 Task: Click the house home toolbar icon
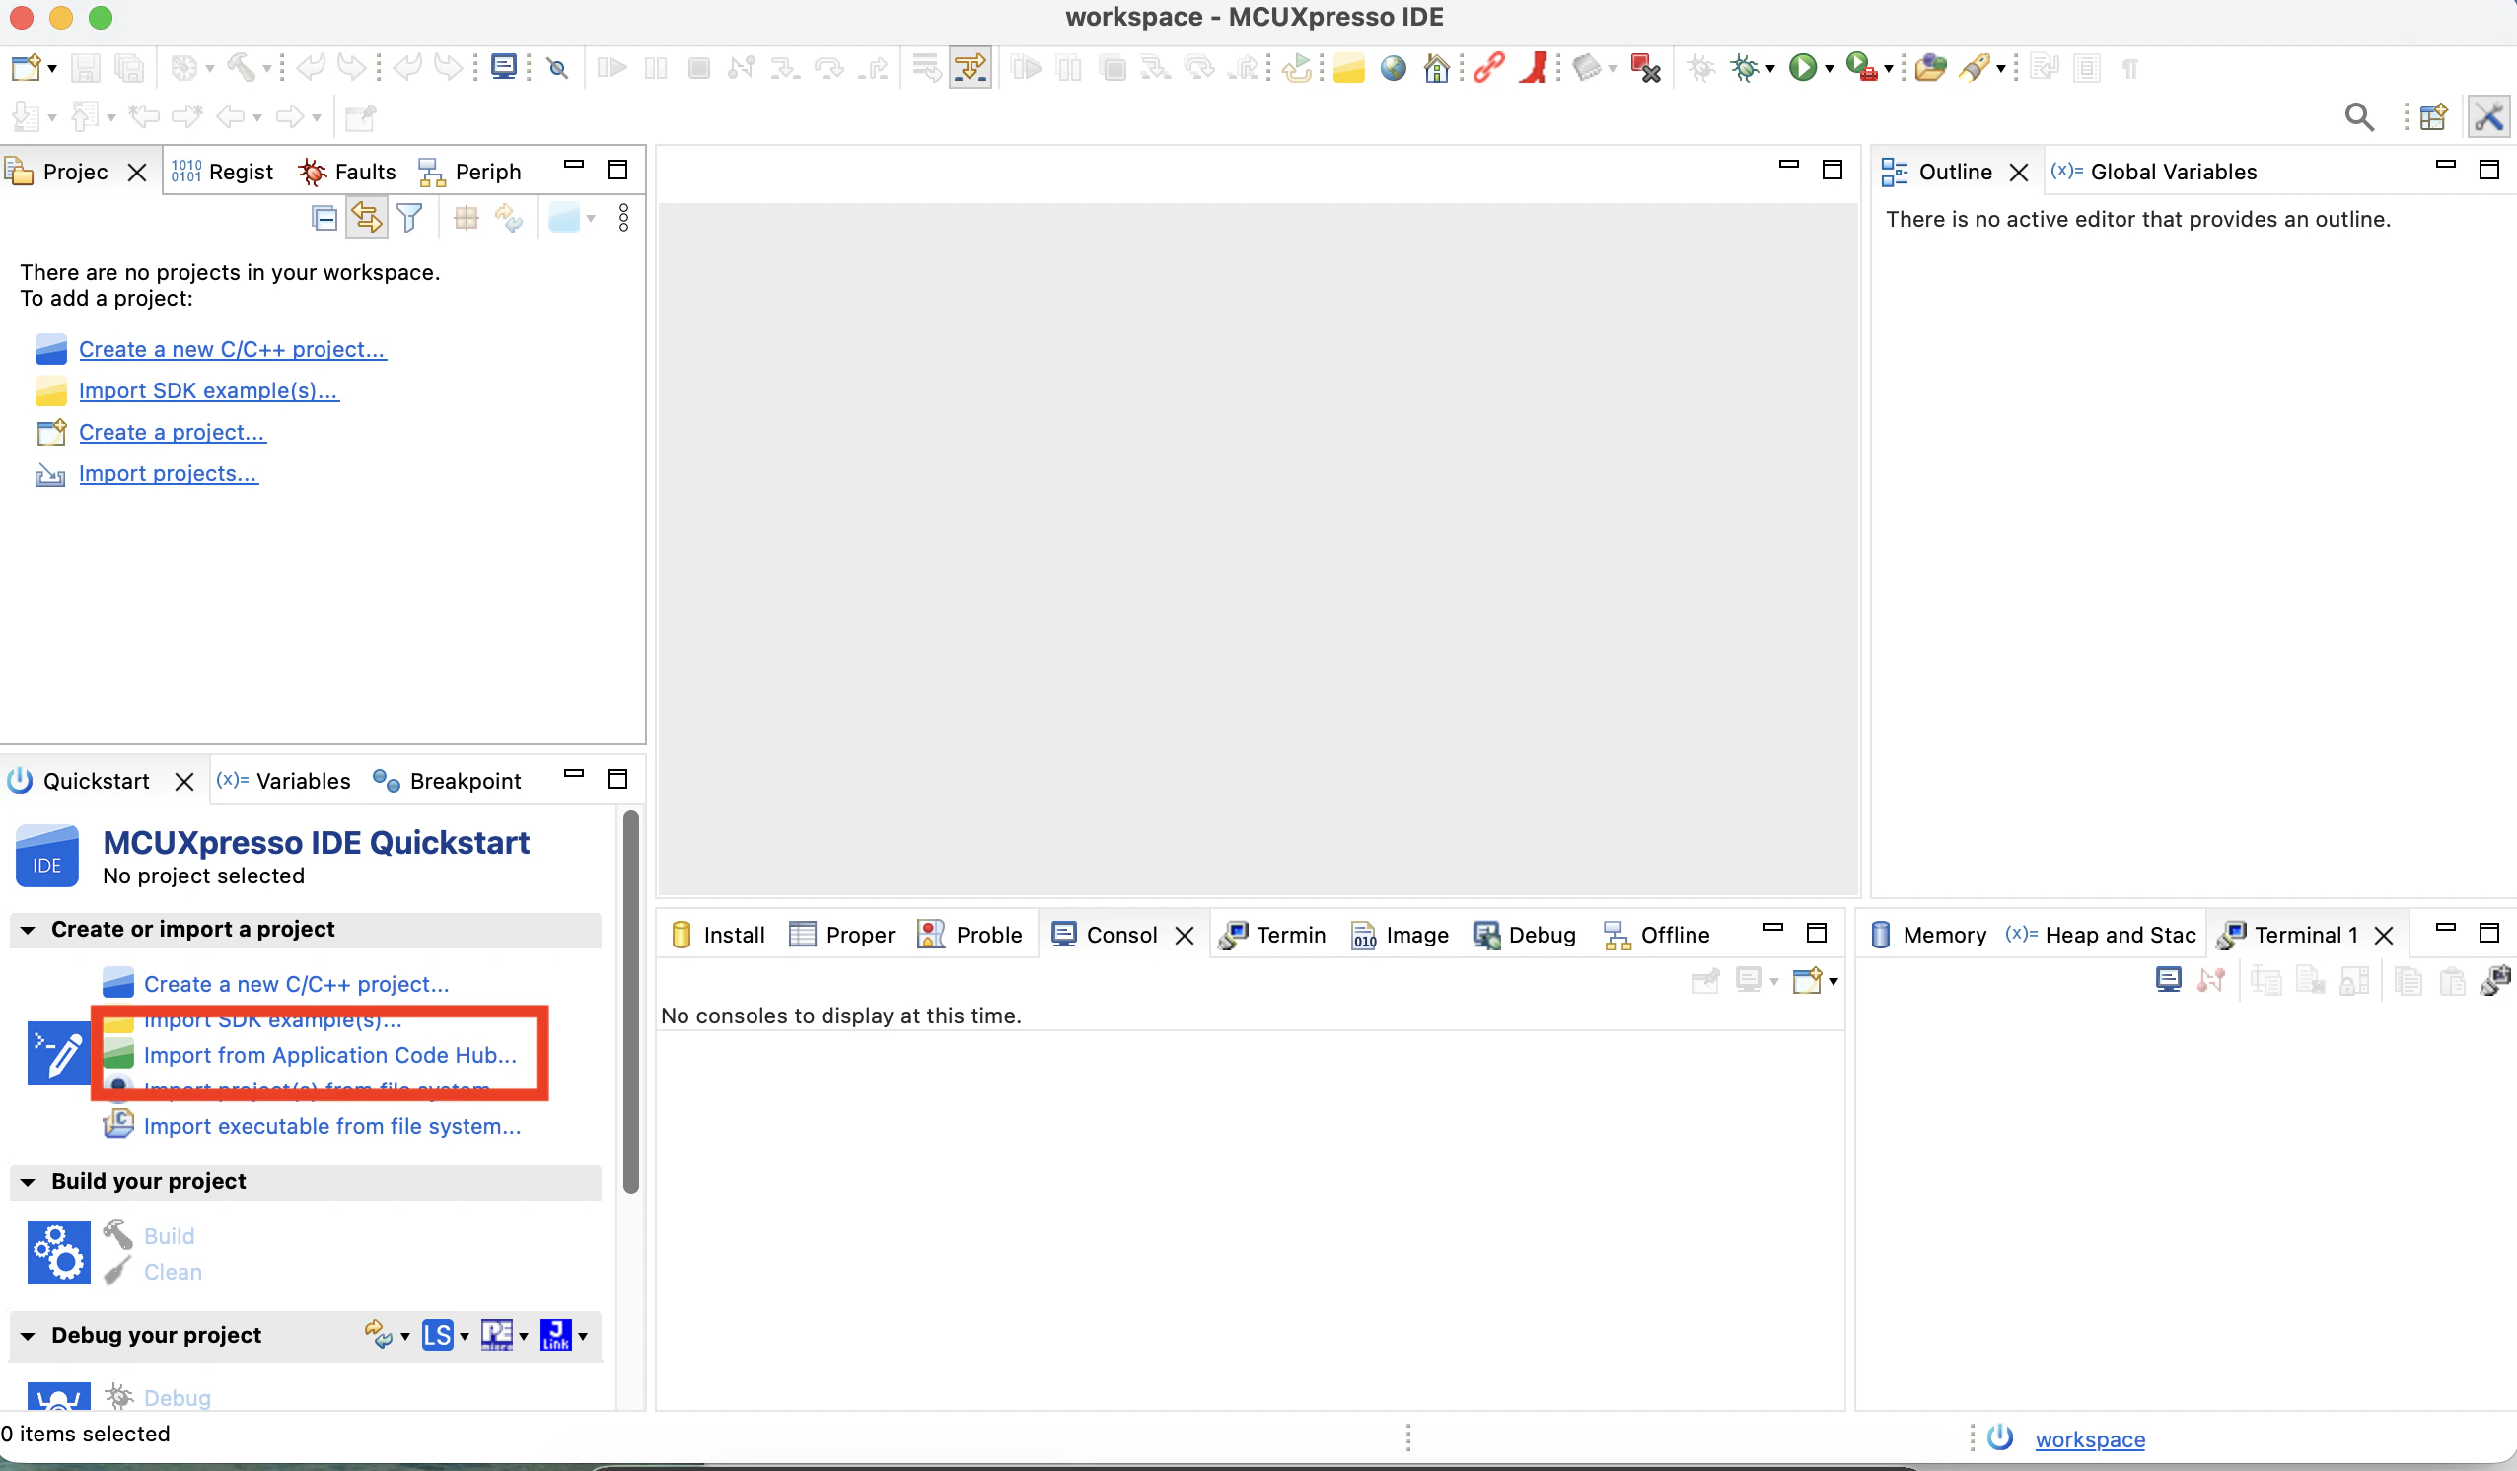(1436, 68)
